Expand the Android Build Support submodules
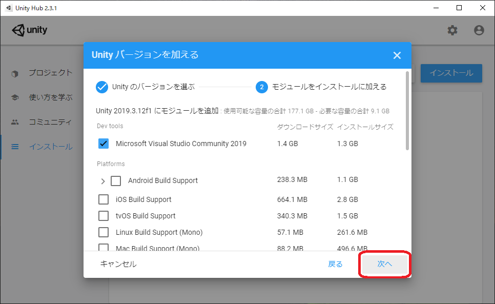 click(x=103, y=181)
